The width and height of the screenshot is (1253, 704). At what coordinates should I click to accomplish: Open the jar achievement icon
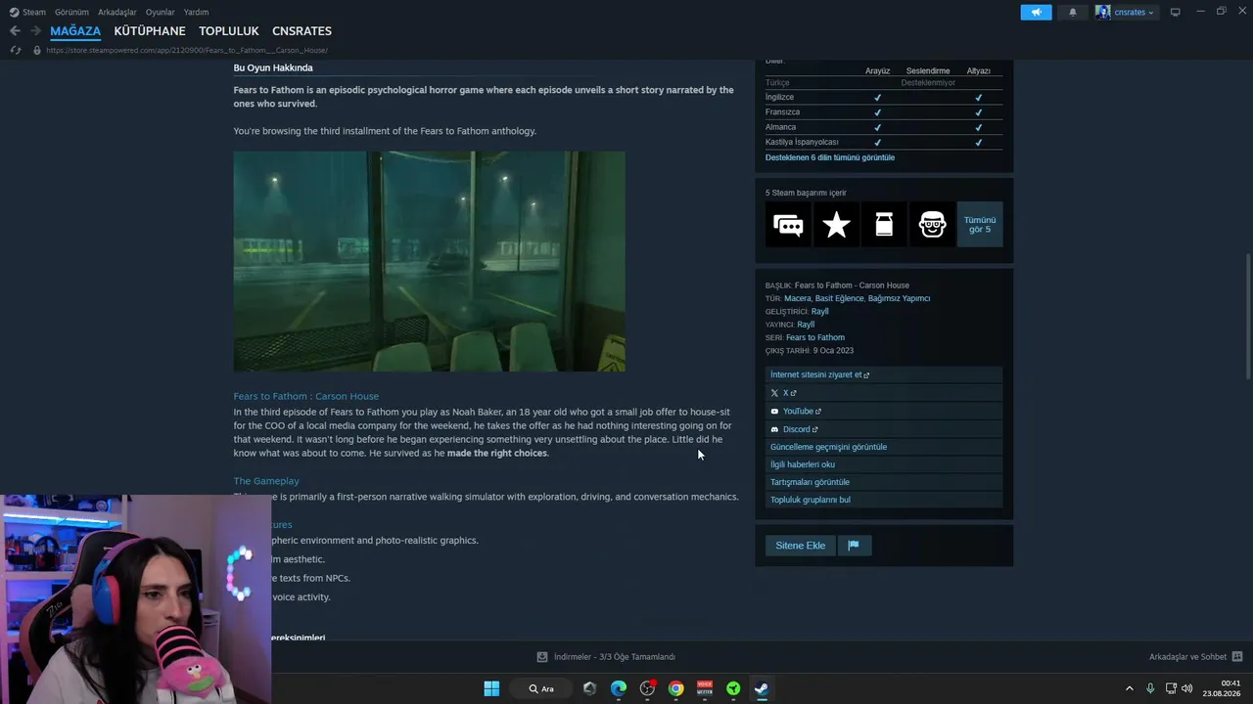[x=884, y=225]
